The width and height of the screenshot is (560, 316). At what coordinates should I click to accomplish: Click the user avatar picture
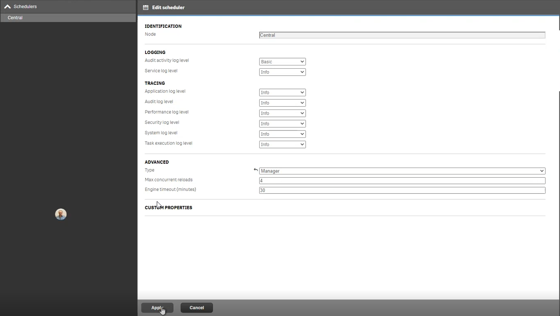click(61, 214)
